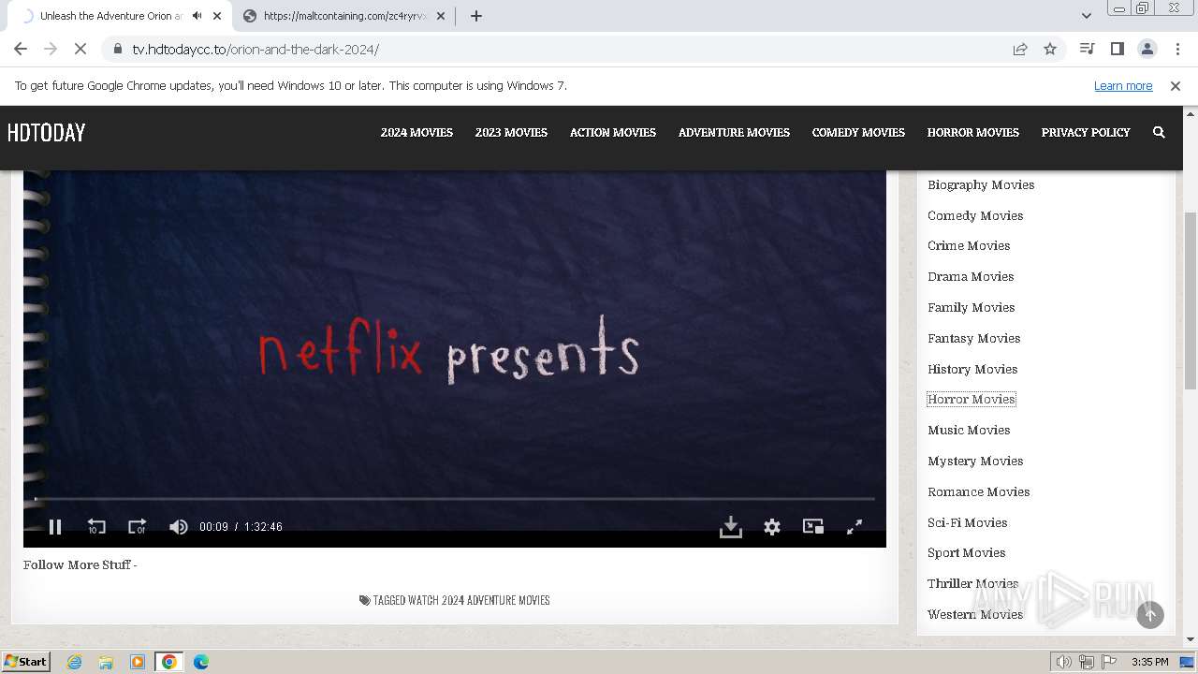Open Chrome three-dot menu

tap(1177, 50)
